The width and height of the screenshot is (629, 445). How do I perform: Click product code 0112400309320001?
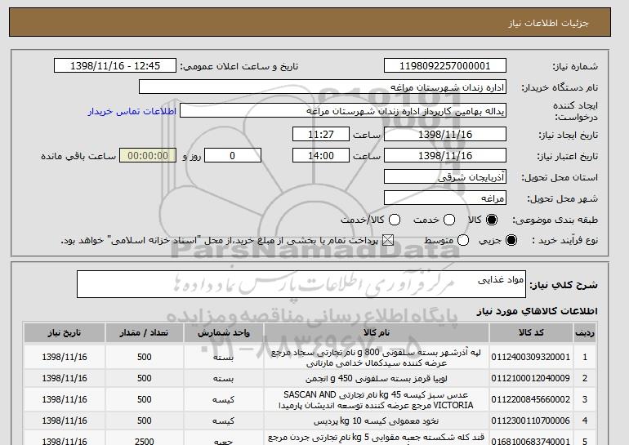point(531,357)
